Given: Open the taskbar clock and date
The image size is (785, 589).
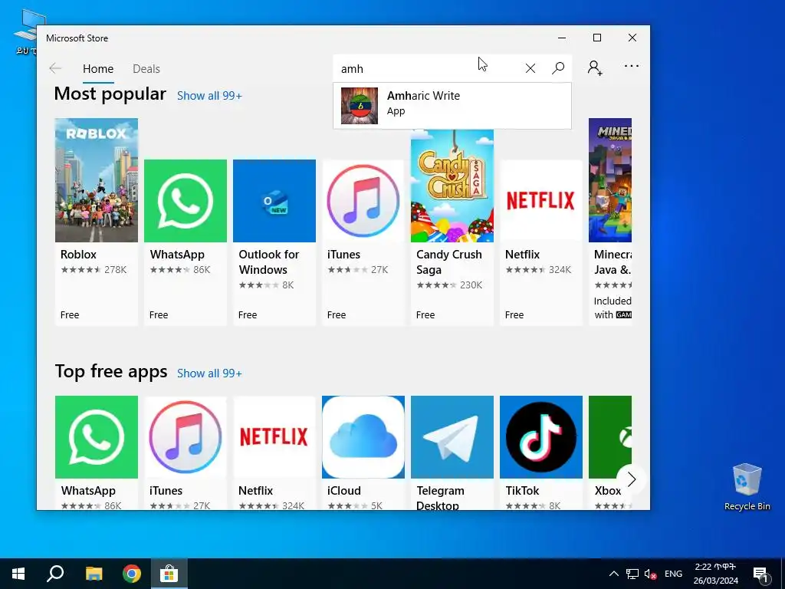Looking at the screenshot, I should click(x=715, y=574).
